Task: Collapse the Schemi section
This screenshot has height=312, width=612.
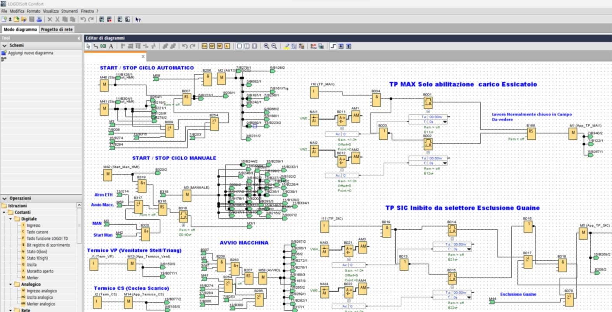Action: tap(4, 45)
